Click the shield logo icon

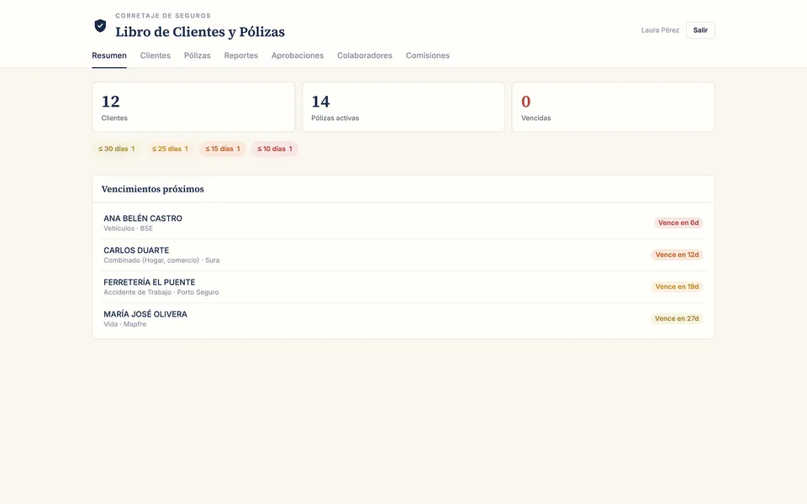click(x=100, y=26)
